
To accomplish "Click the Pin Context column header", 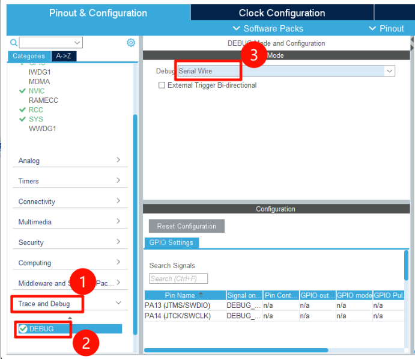I will [281, 295].
